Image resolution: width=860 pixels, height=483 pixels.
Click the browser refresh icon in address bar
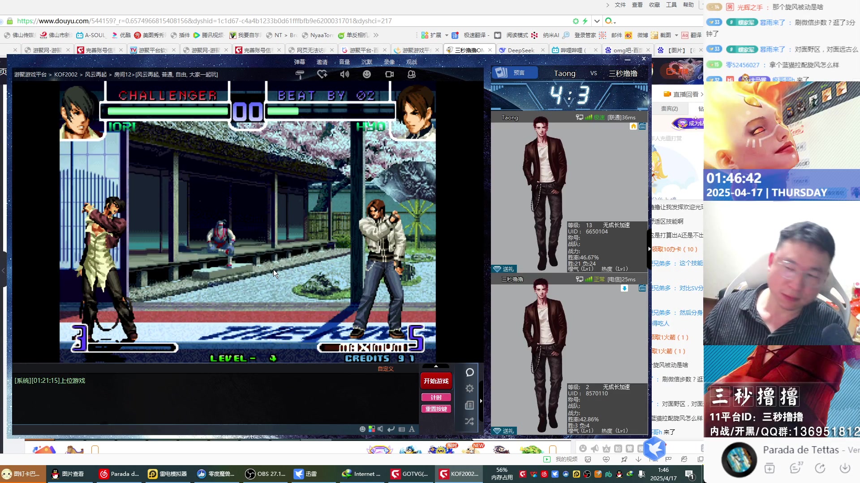(x=576, y=21)
